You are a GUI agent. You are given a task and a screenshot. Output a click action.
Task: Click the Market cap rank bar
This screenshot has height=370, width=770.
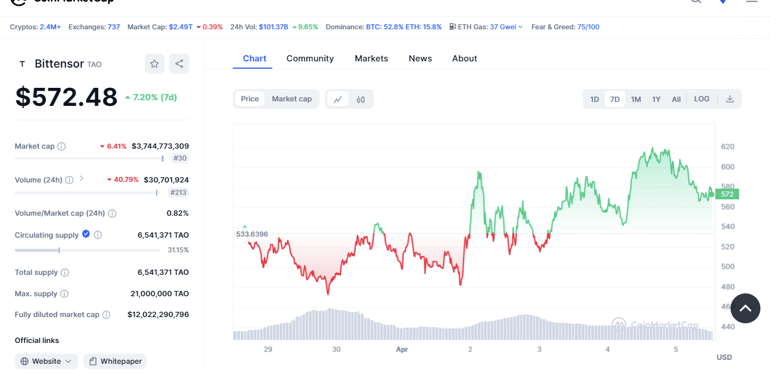(89, 159)
